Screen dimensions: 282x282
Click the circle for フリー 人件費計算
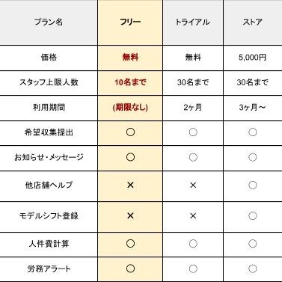130,244
